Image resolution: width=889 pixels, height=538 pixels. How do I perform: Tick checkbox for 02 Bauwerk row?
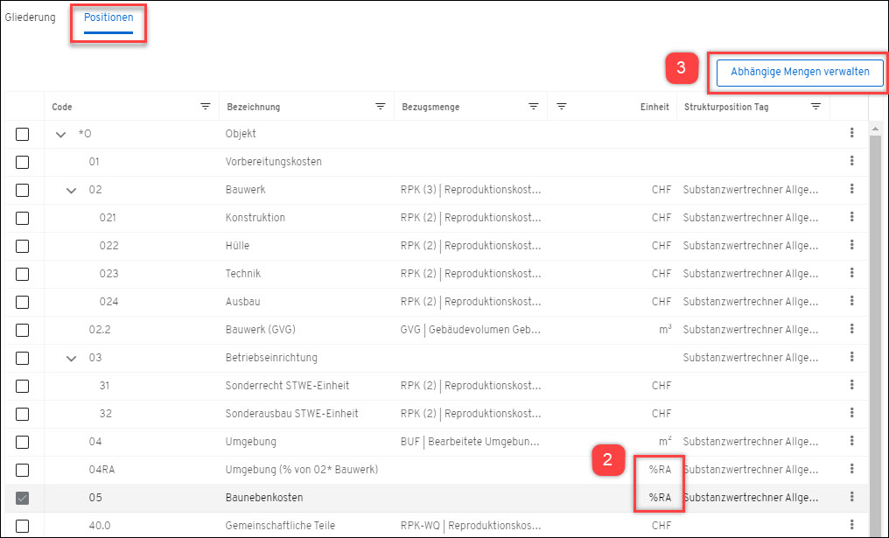point(22,190)
